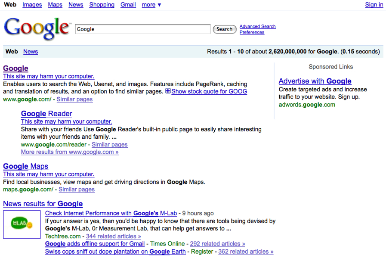This screenshot has height=261, width=386.
Task: Expand the stock quote plus icon for GOOG
Action: 168,91
